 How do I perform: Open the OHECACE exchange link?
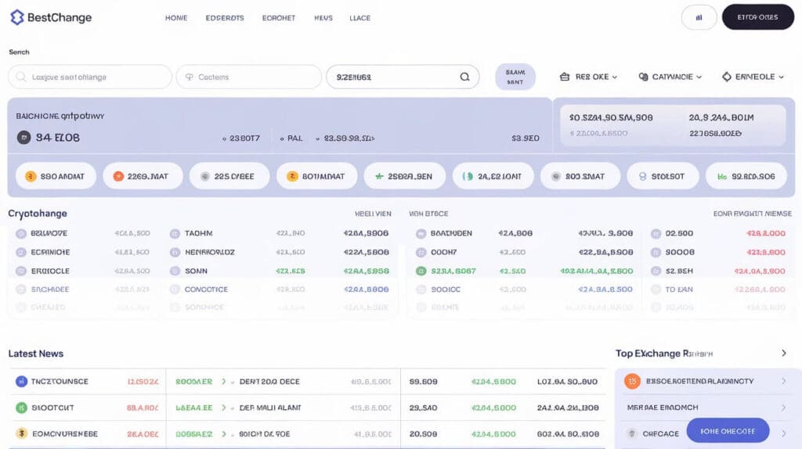[660, 433]
